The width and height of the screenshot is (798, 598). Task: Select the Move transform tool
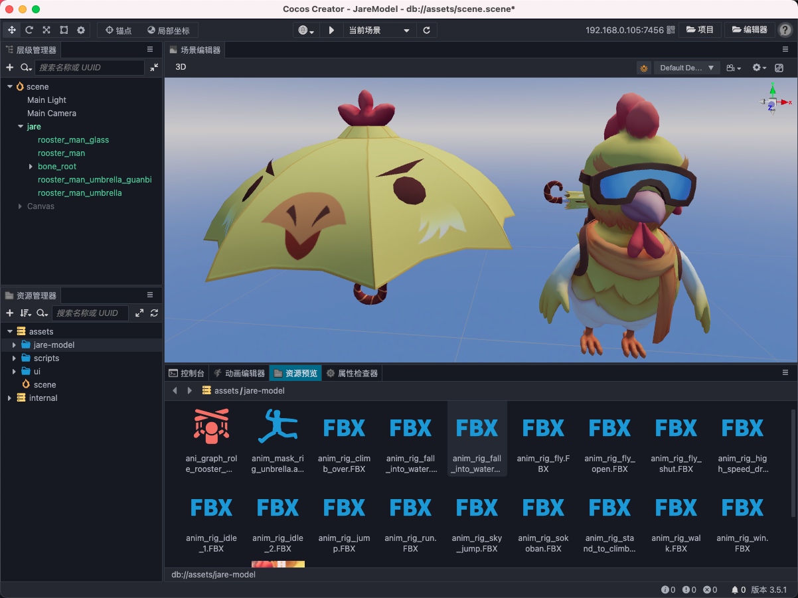tap(11, 30)
